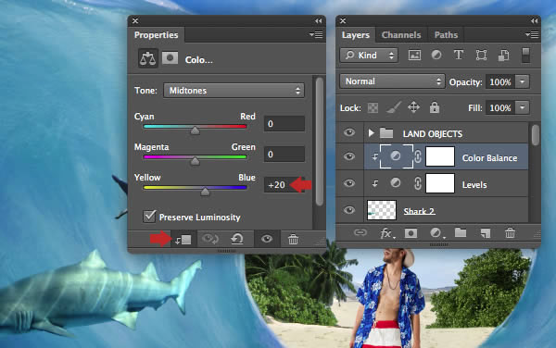Open the Normal blend mode dropdown

[x=392, y=81]
